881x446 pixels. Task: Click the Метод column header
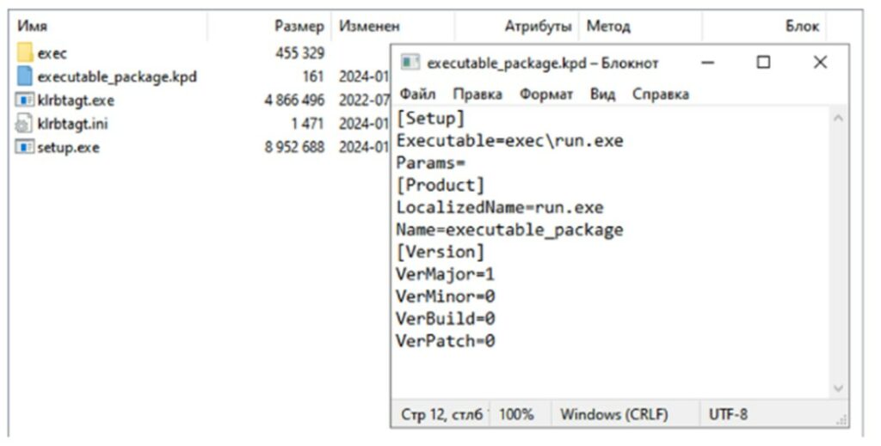608,27
